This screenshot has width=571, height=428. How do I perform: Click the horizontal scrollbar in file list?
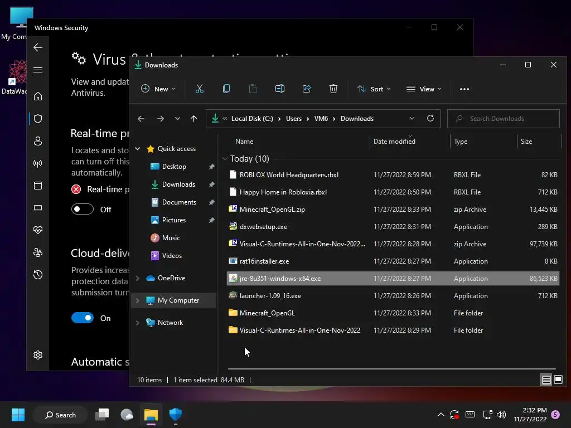click(392, 369)
